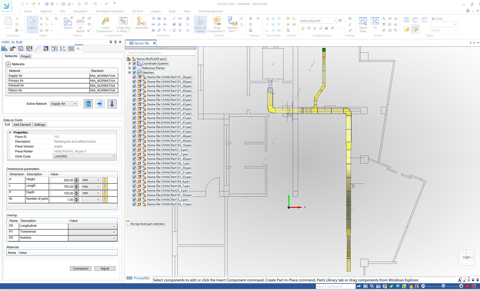The width and height of the screenshot is (480, 291).
Task: Select Supply Air network row
Action: click(x=62, y=76)
